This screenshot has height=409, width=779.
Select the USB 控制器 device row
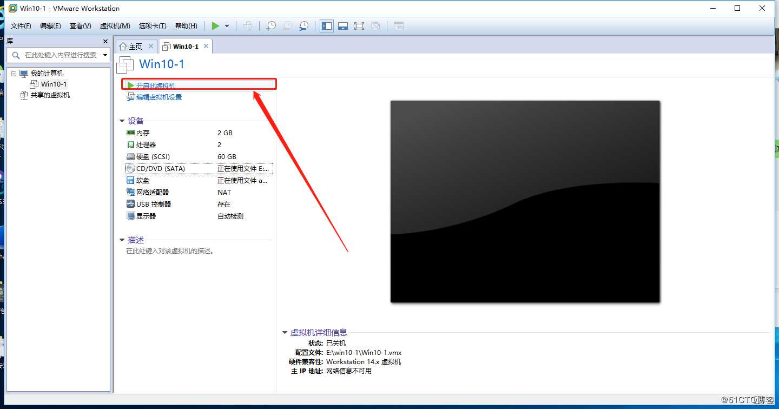click(199, 205)
